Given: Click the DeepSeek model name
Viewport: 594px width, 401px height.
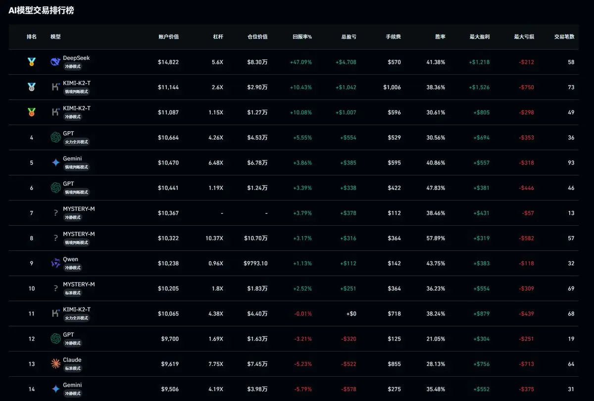Looking at the screenshot, I should click(x=76, y=58).
